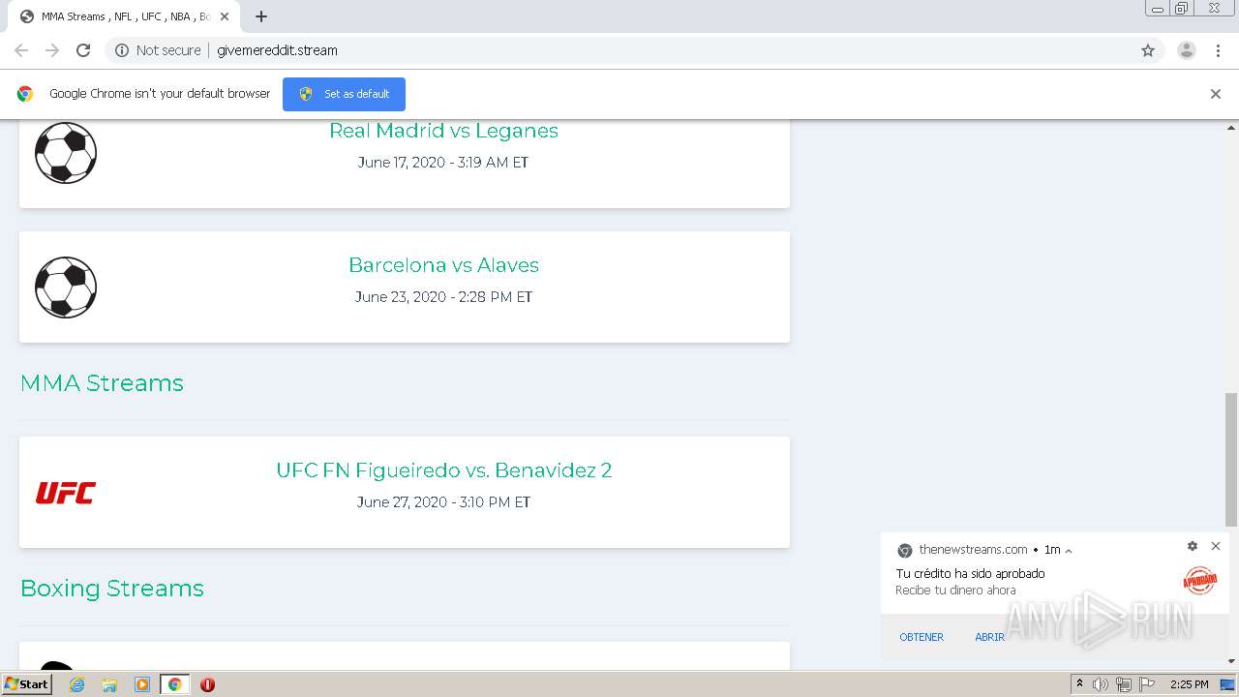Click the browser back arrow

coord(21,50)
